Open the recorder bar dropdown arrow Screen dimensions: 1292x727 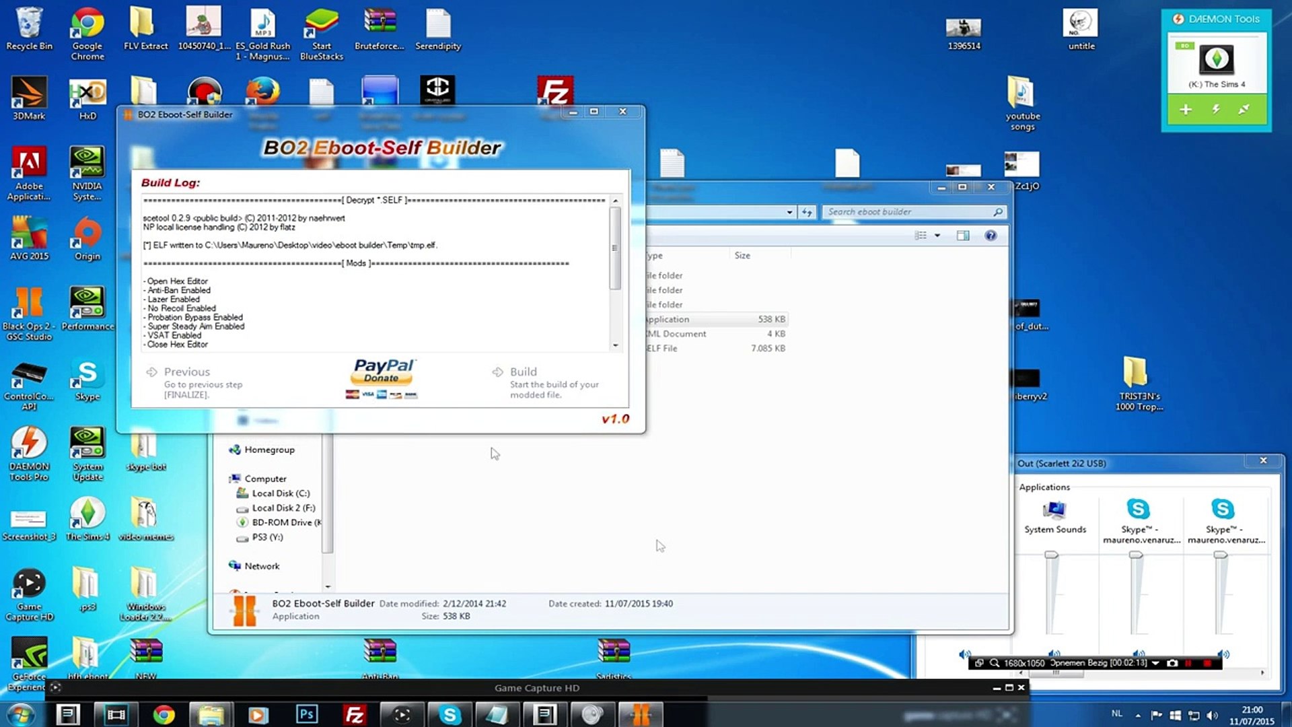tap(1156, 663)
